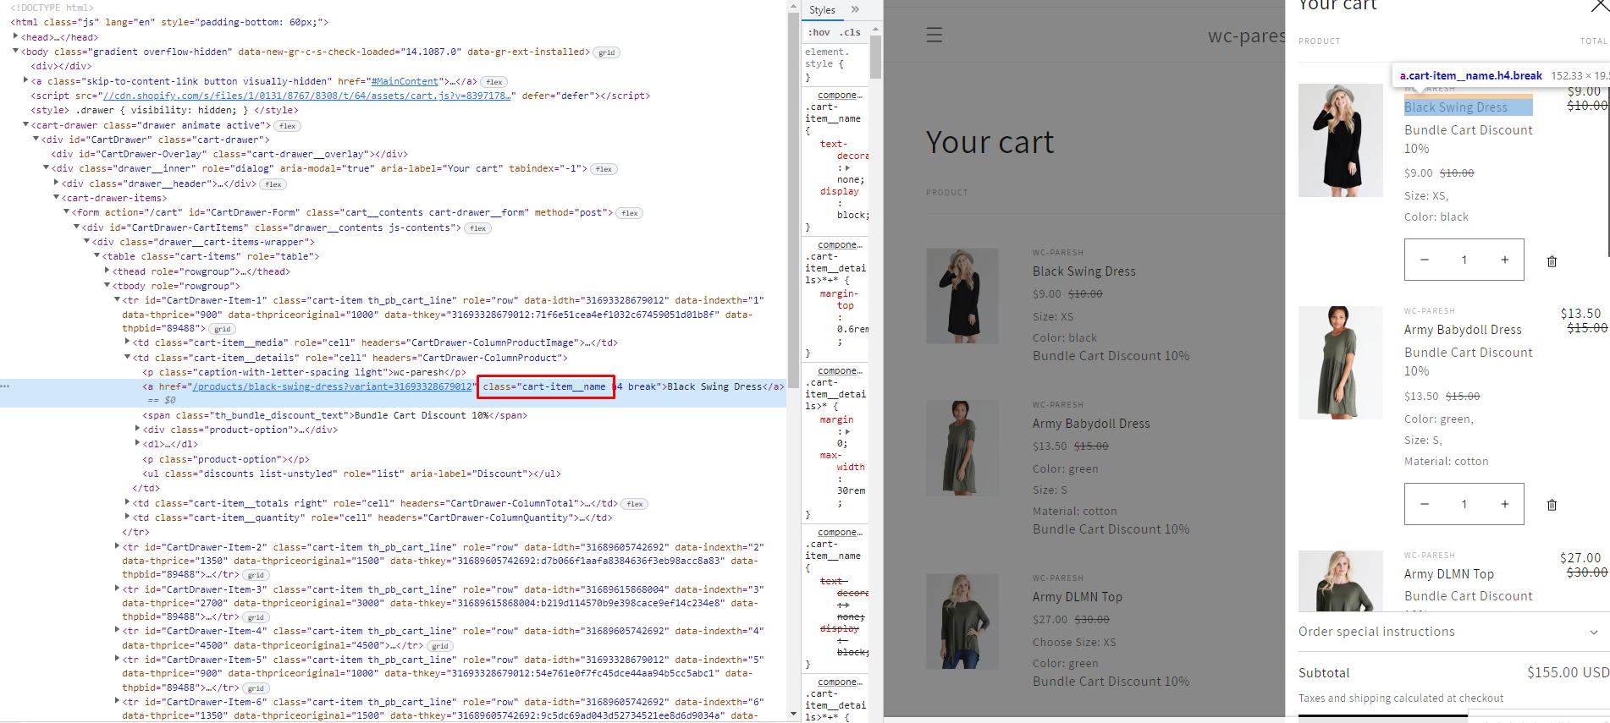Expand the head element node
This screenshot has height=723, width=1610.
pyautogui.click(x=16, y=36)
